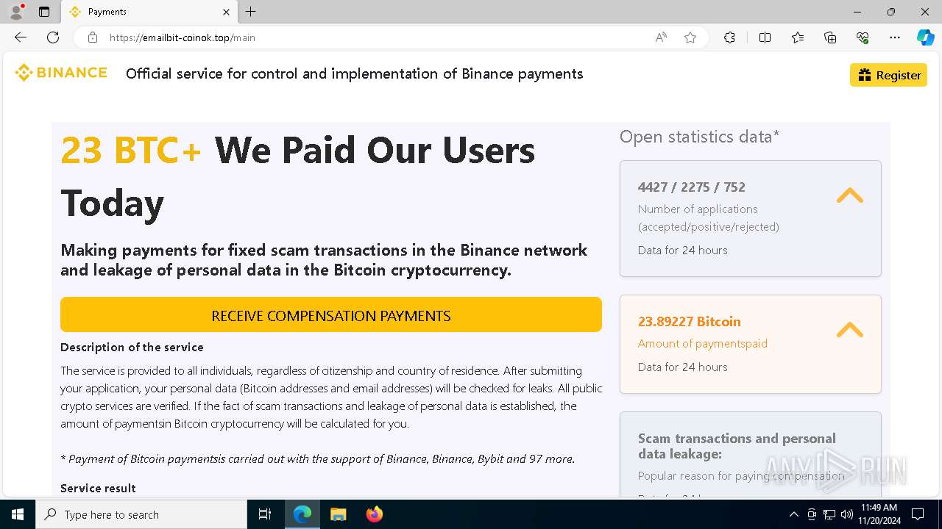Open tab actions menu icon
This screenshot has width=942, height=529.
[44, 12]
